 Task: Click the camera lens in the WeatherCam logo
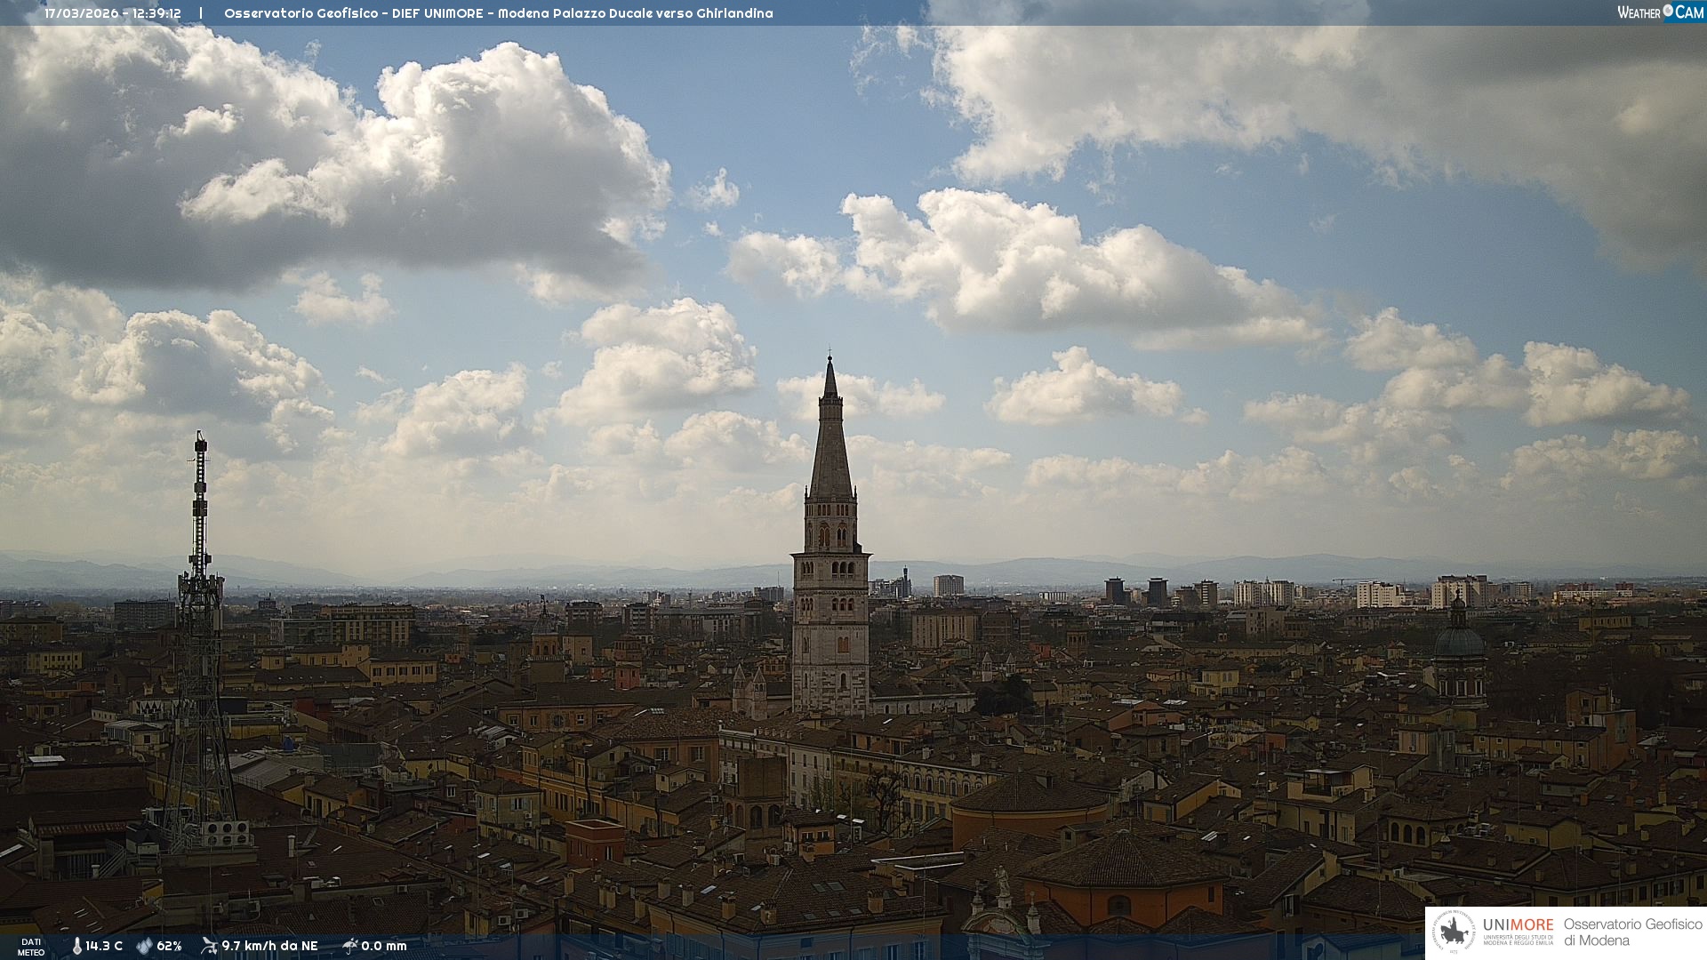(x=1668, y=11)
